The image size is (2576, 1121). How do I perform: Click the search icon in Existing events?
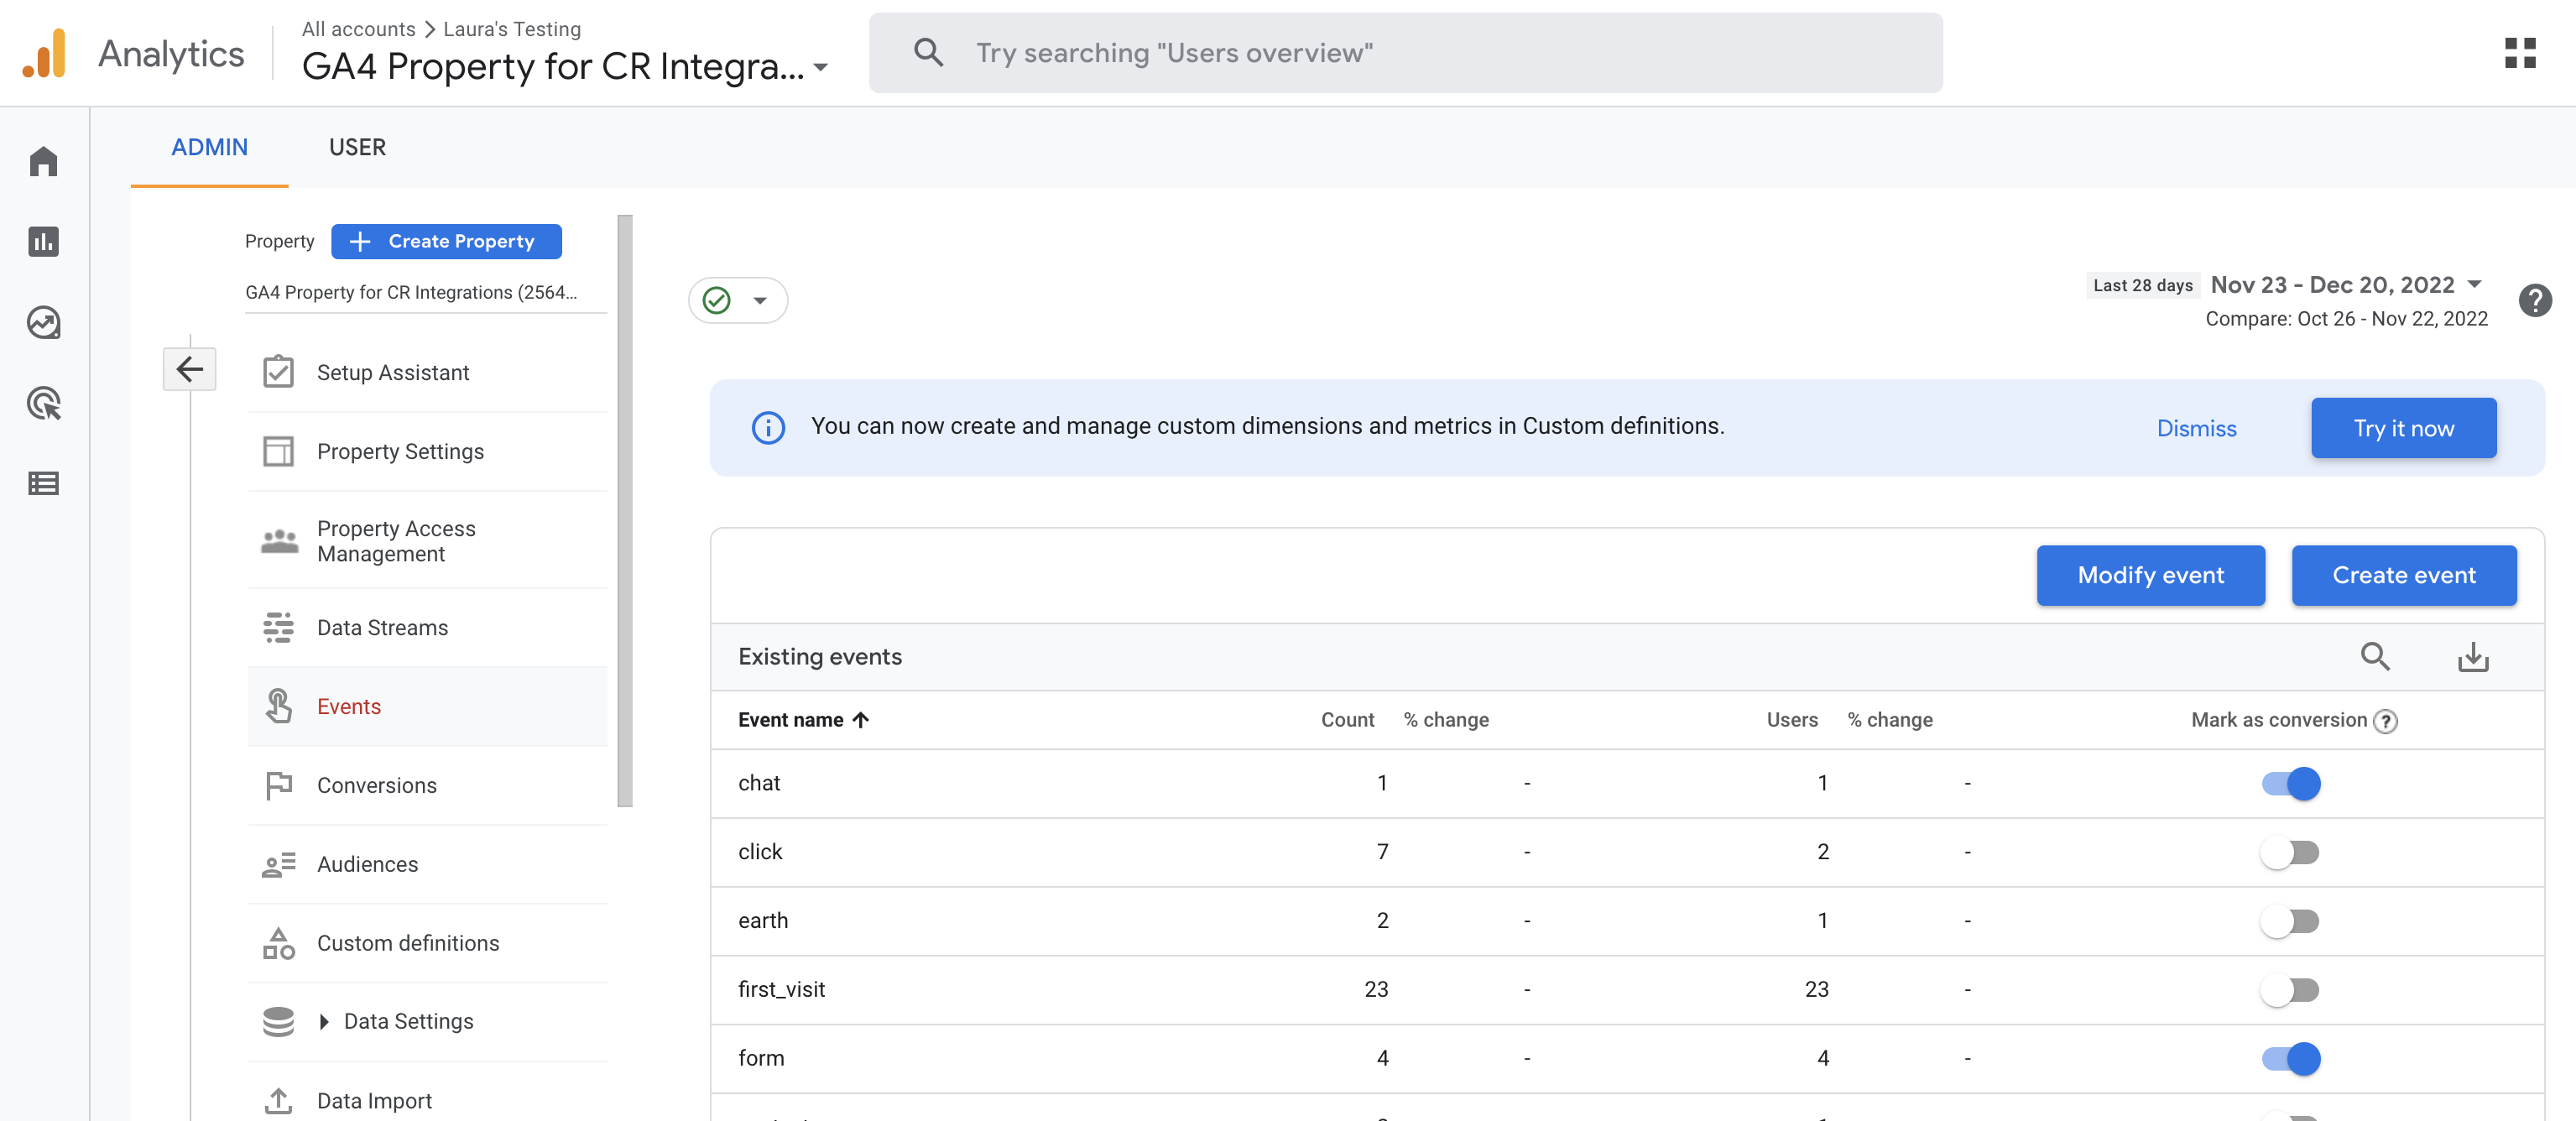(x=2375, y=657)
